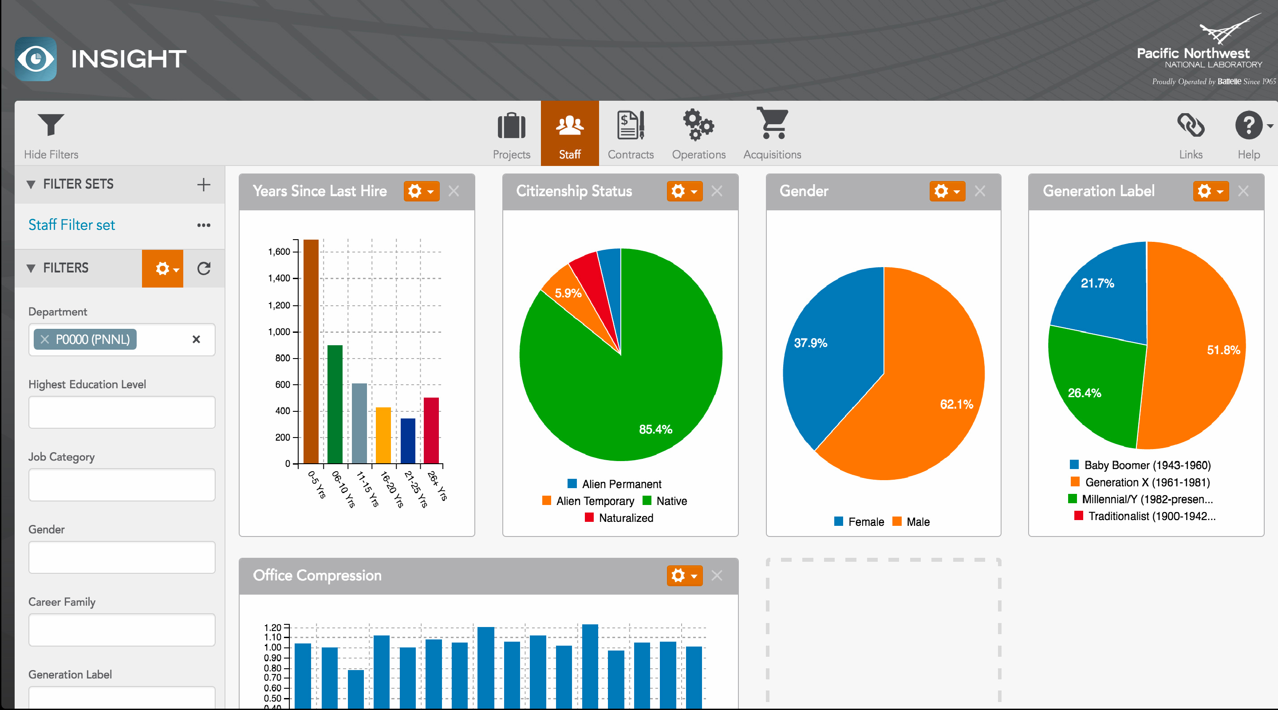Click the Career Family filter input

pyautogui.click(x=122, y=630)
